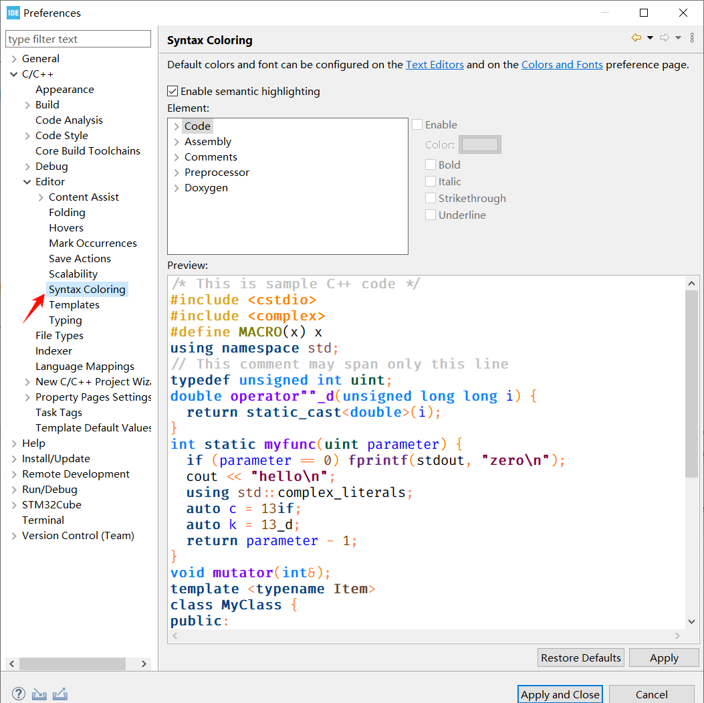Viewport: 704px width, 703px height.
Task: Enable the Bold style checkbox
Action: (431, 165)
